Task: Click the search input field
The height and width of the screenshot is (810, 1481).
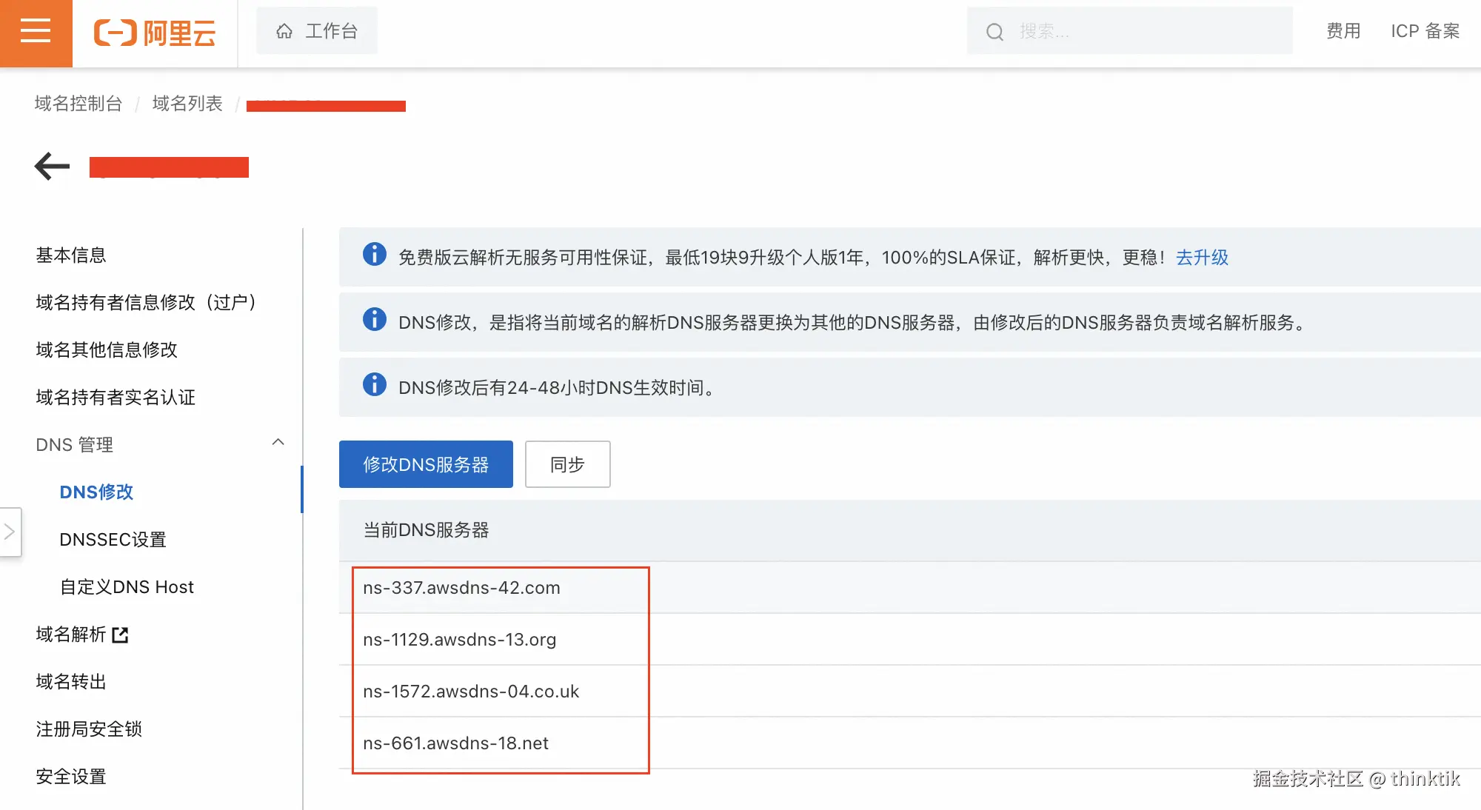Action: click(1148, 31)
